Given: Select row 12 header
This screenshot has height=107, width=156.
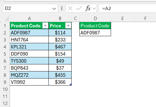Looking at the screenshot, I should click(5, 103).
